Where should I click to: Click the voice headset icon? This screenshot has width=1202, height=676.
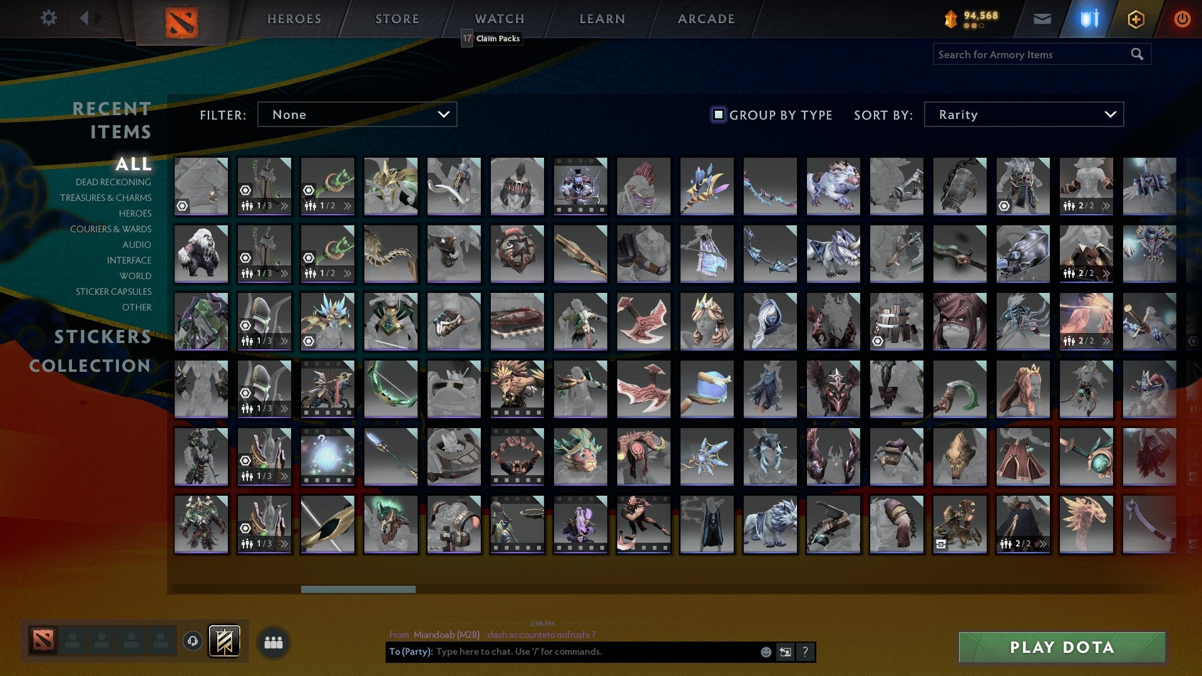[x=193, y=641]
